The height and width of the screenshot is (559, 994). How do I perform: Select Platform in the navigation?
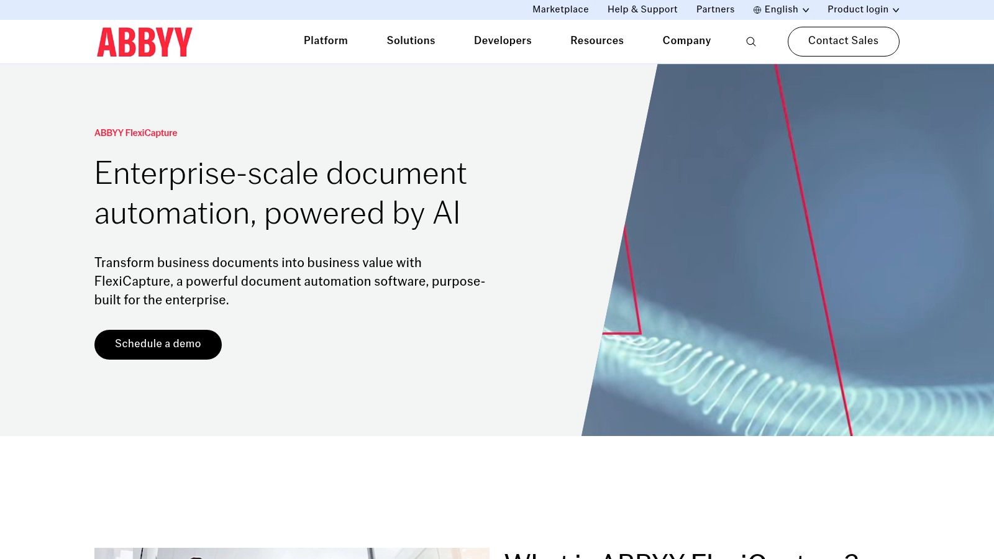326,41
